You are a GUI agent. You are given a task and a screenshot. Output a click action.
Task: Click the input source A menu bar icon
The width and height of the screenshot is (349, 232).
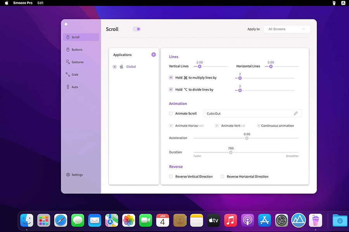343,3
